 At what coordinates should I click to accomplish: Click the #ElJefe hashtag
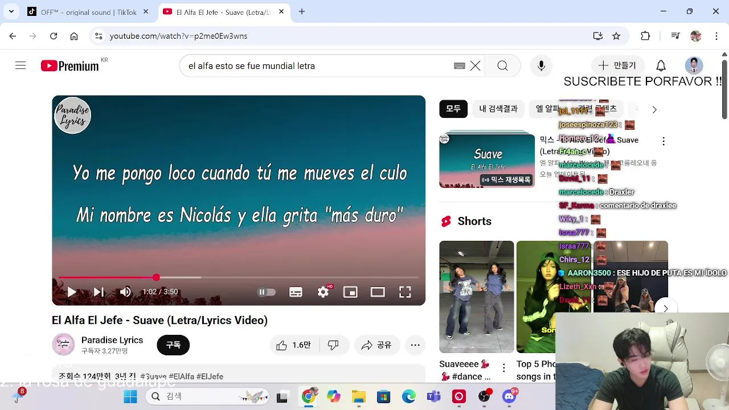click(210, 376)
